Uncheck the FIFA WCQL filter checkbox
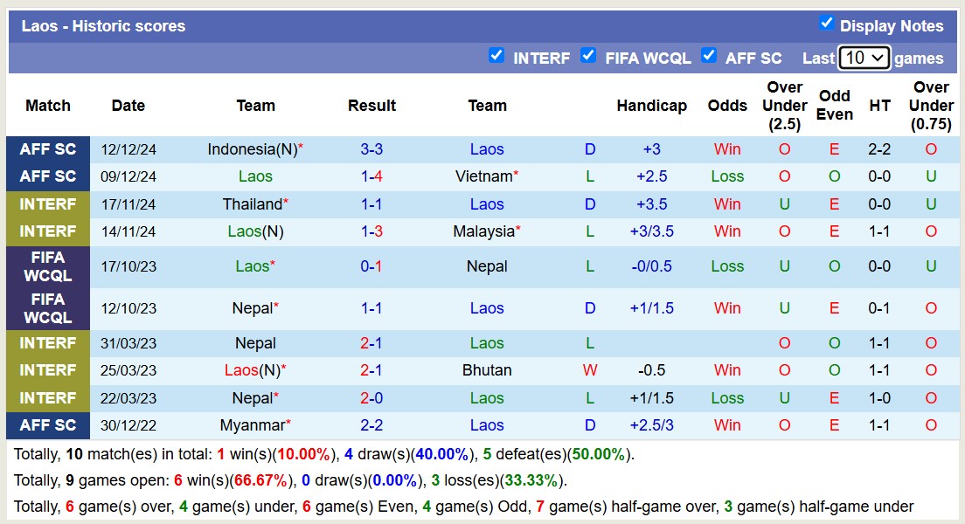Image resolution: width=965 pixels, height=524 pixels. coord(588,55)
